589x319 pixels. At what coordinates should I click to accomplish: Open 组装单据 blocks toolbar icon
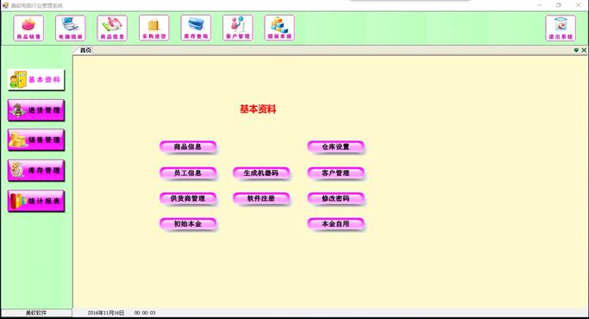pos(279,28)
